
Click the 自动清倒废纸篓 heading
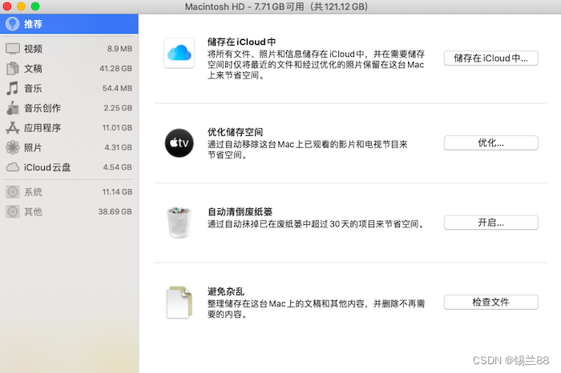coord(240,212)
